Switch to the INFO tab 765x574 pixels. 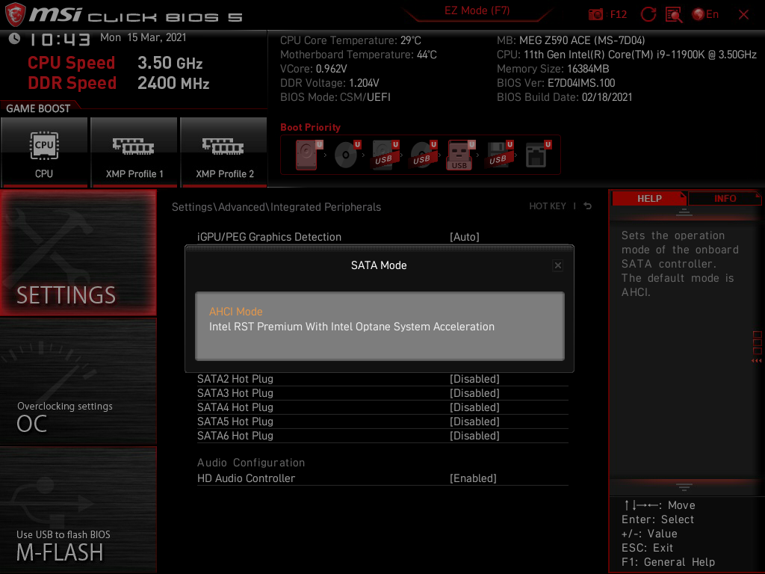point(725,198)
